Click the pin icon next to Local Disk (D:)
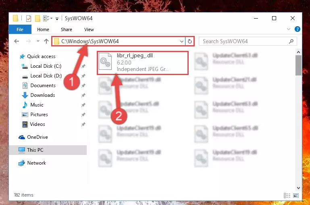This screenshot has height=205, width=310. pos(83,76)
